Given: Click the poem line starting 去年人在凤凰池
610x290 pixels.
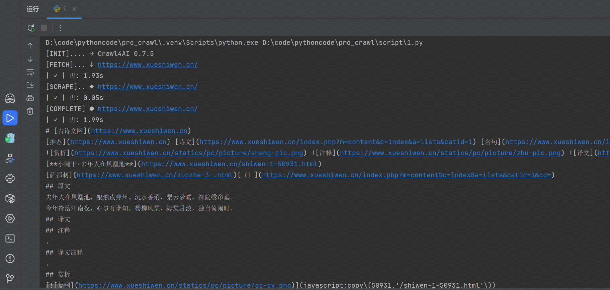Looking at the screenshot, I should tap(141, 197).
